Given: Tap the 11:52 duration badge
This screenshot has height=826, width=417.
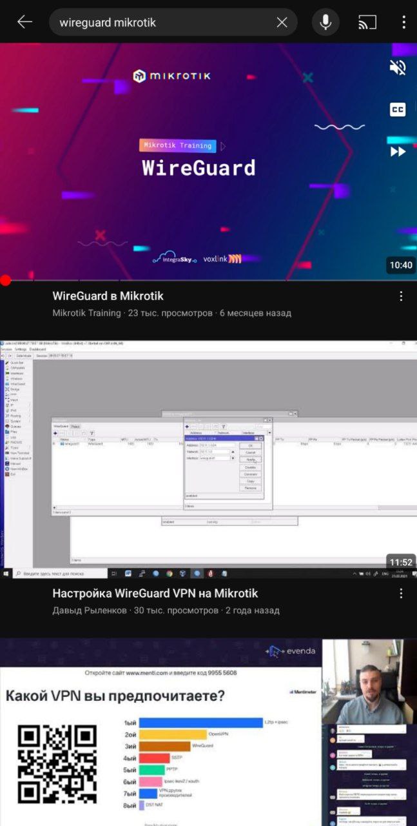Looking at the screenshot, I should (400, 562).
